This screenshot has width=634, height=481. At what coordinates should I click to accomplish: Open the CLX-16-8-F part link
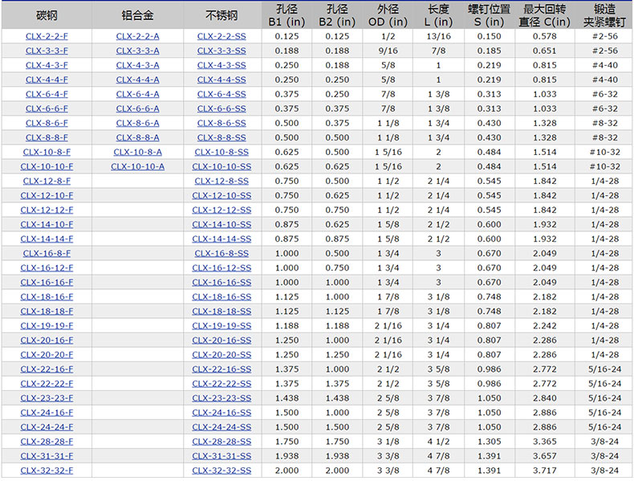point(47,253)
